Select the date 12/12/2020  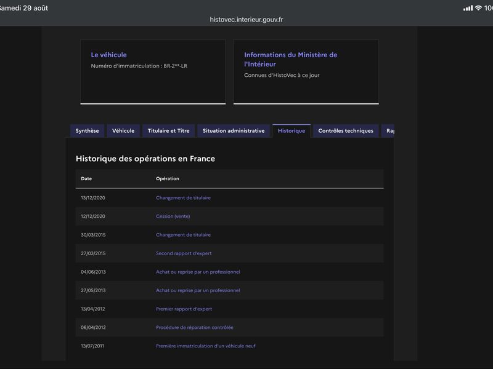93,216
